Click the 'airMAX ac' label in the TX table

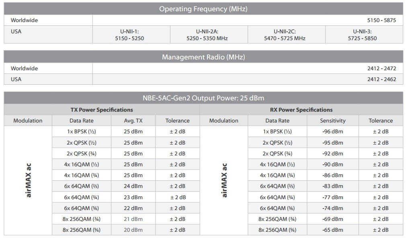(x=29, y=180)
